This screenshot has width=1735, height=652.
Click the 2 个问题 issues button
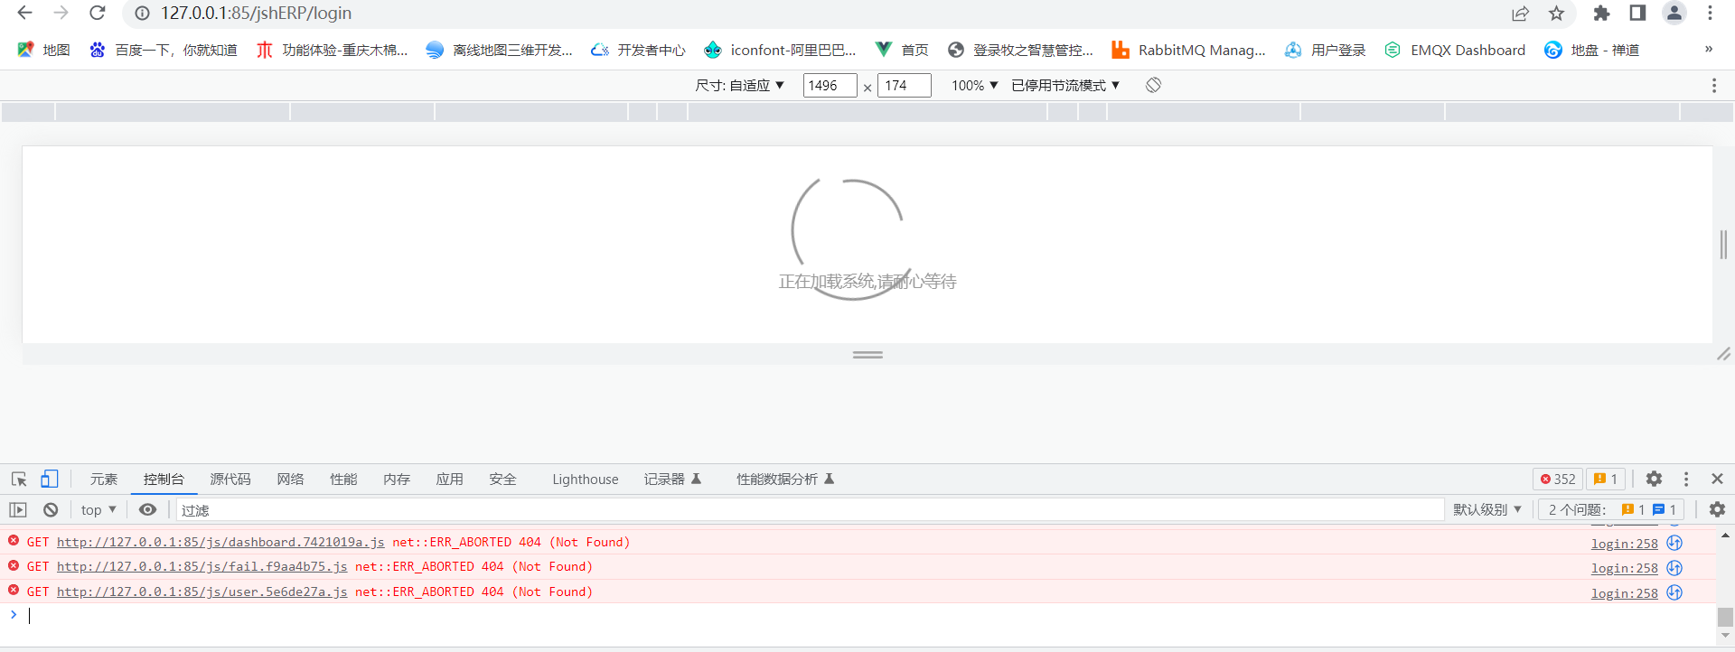tap(1611, 509)
